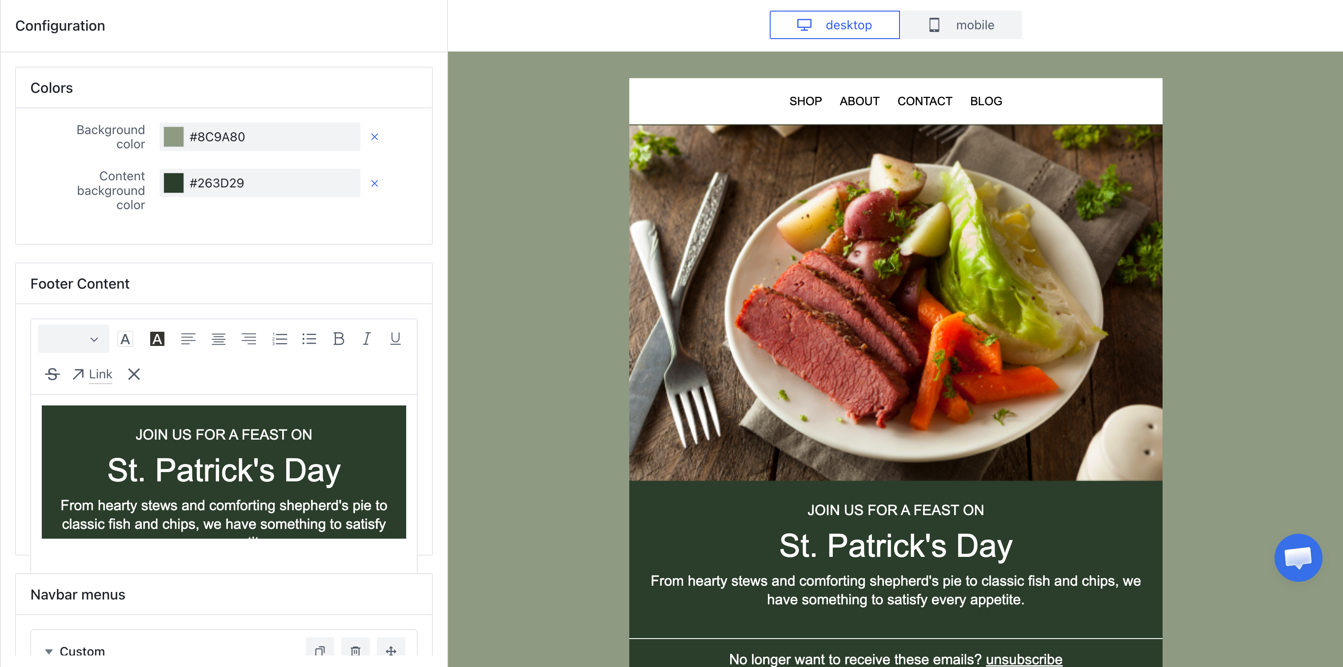Image resolution: width=1343 pixels, height=667 pixels.
Task: Click St. Patrick's Day heading in footer editor
Action: coord(224,470)
